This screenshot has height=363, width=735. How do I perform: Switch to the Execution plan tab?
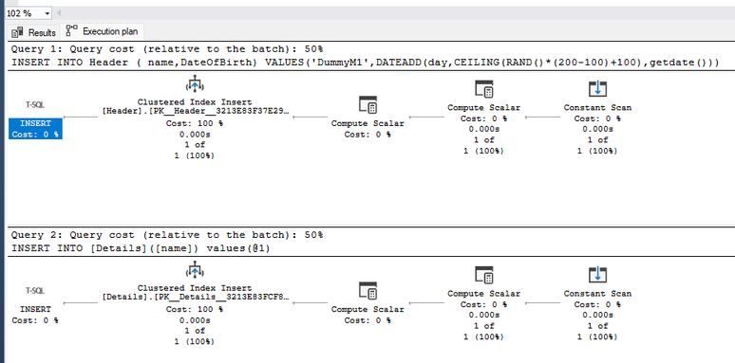click(x=103, y=31)
